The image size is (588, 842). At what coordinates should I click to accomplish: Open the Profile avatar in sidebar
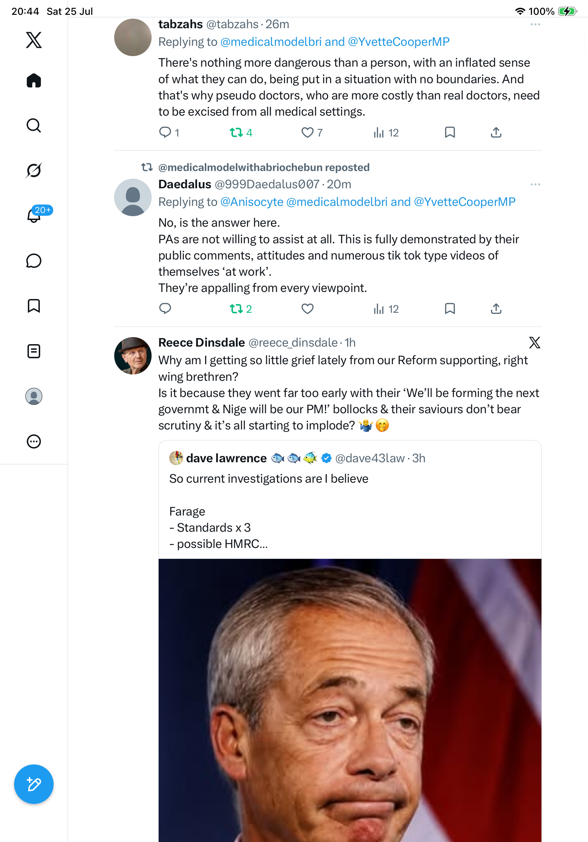34,396
